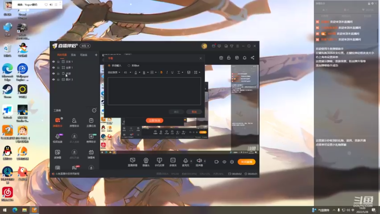This screenshot has height=214, width=380.
Task: Click the 确定 confirm button
Action: 176,112
